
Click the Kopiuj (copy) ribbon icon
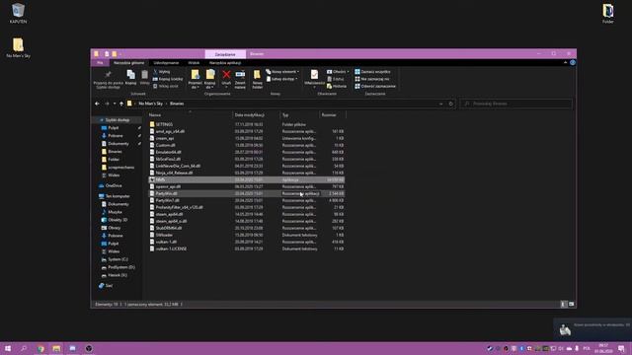pyautogui.click(x=130, y=77)
